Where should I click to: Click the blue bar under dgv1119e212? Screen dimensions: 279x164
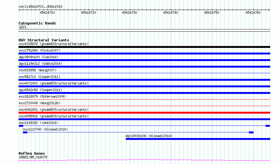coord(144,67)
